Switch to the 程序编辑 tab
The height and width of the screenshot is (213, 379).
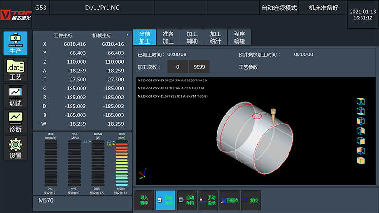pos(239,37)
